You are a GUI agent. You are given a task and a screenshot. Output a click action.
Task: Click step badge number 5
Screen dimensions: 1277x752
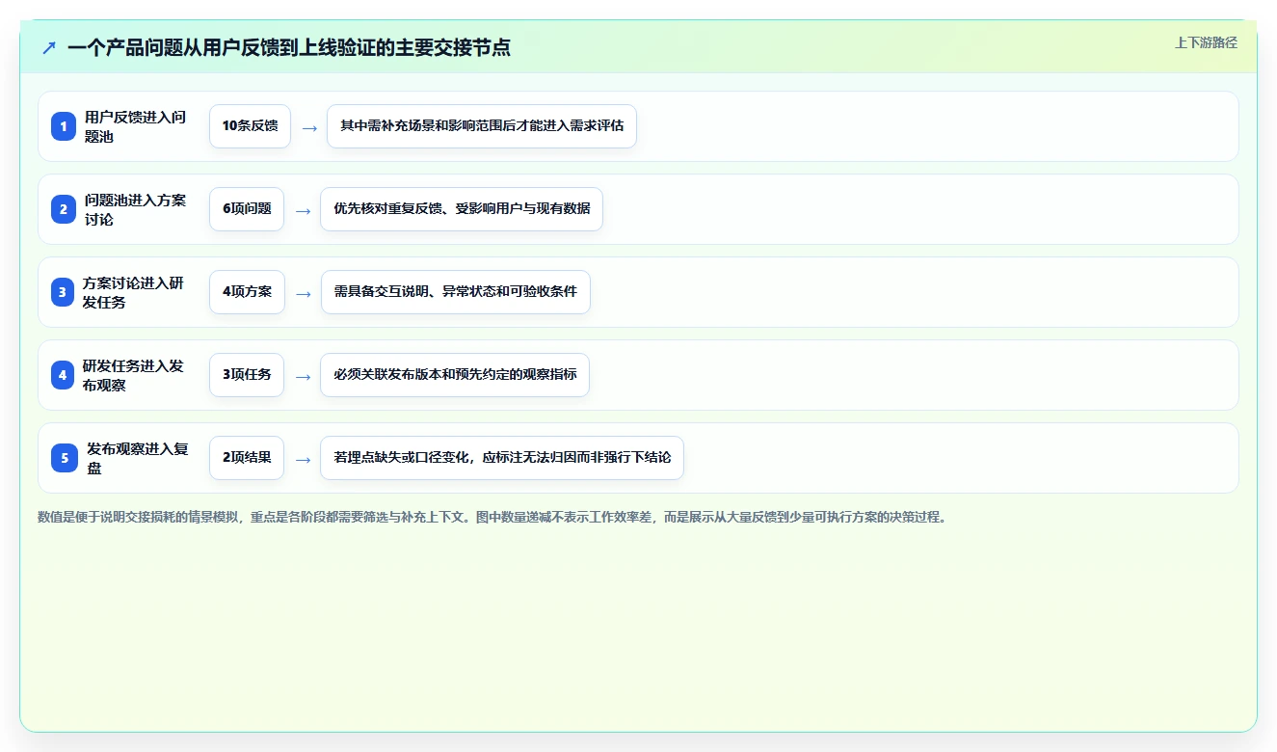pos(65,458)
